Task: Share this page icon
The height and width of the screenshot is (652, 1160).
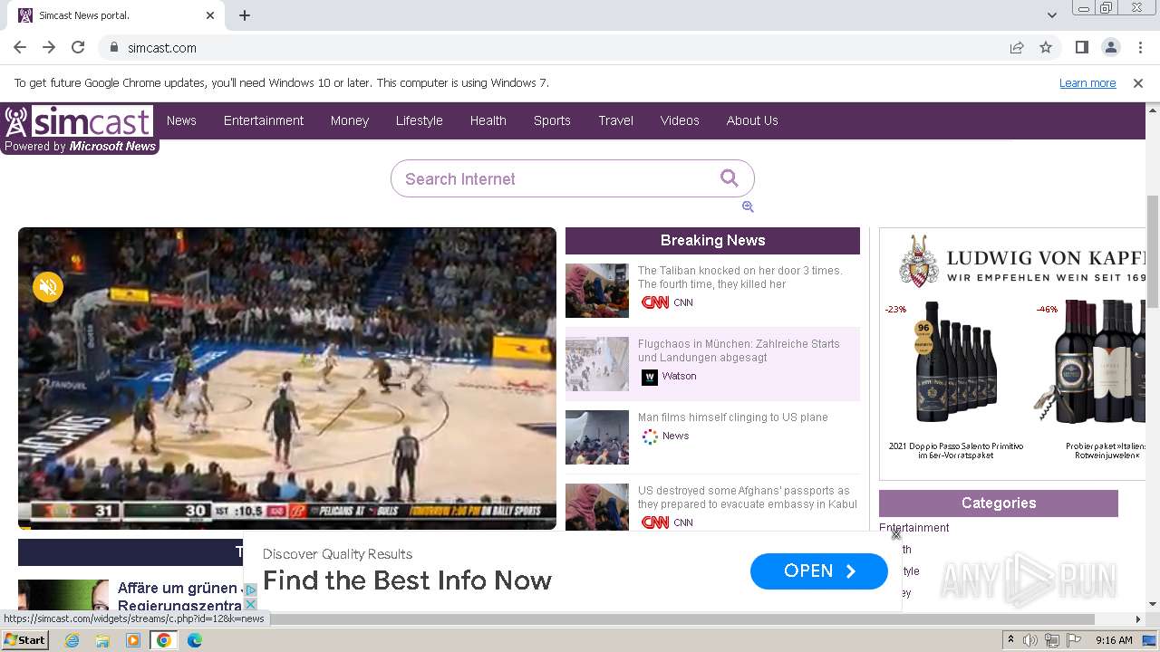Action: tap(1017, 47)
